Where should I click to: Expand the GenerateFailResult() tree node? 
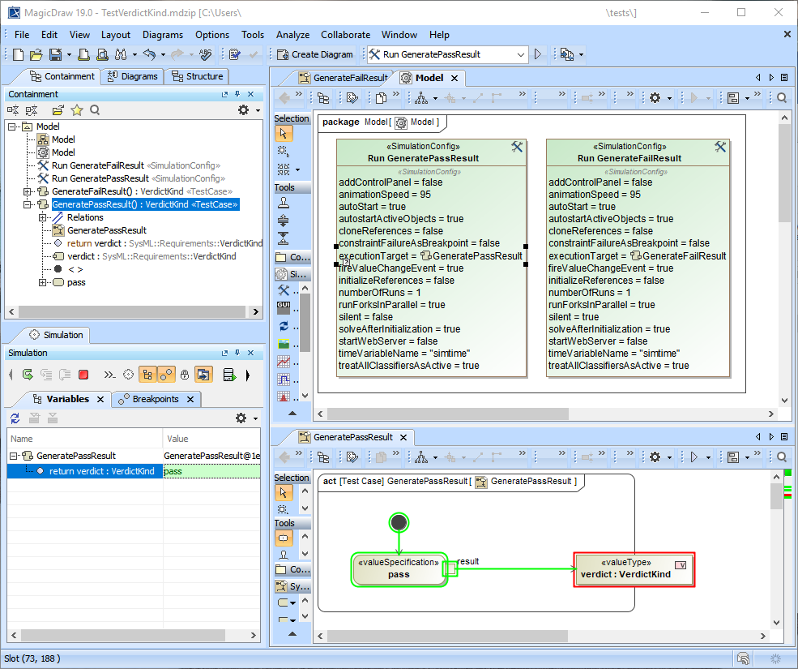pyautogui.click(x=27, y=191)
